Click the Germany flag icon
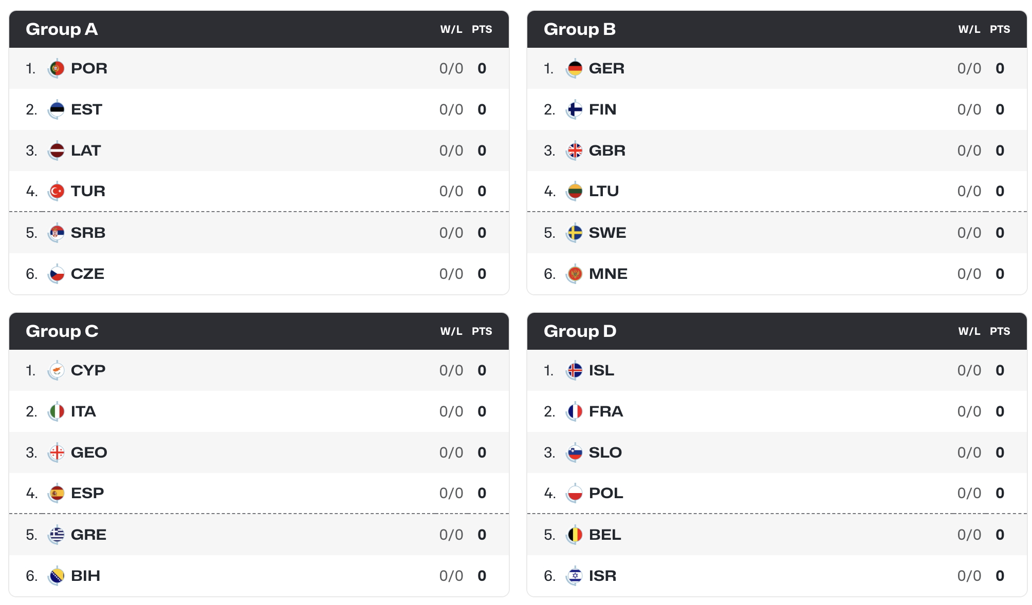This screenshot has height=605, width=1032. (x=575, y=68)
